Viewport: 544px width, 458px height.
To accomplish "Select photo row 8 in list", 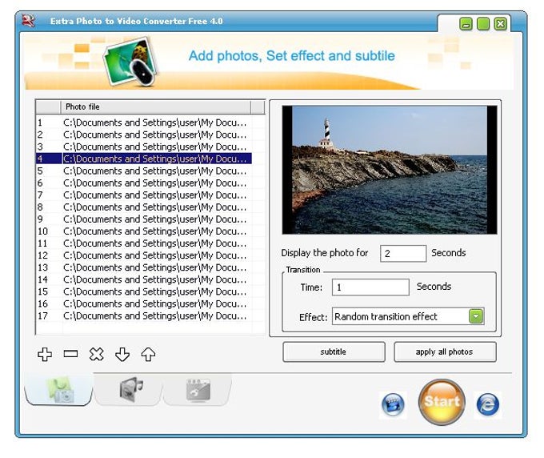I will pos(144,207).
